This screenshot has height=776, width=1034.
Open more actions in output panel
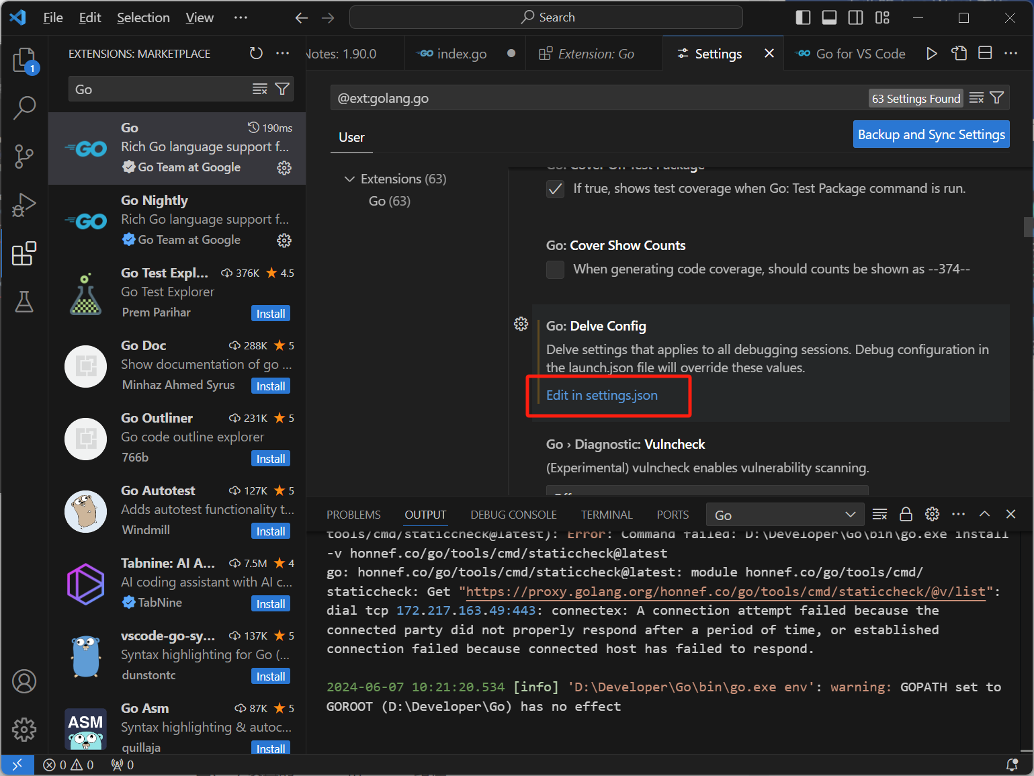click(959, 515)
